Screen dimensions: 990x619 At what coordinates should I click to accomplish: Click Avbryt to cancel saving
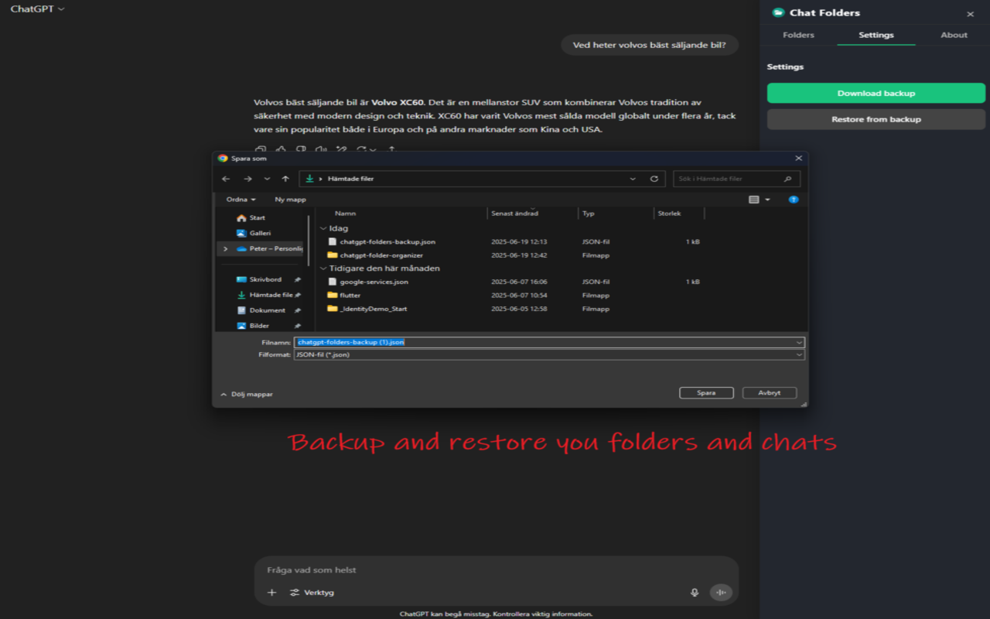(769, 393)
